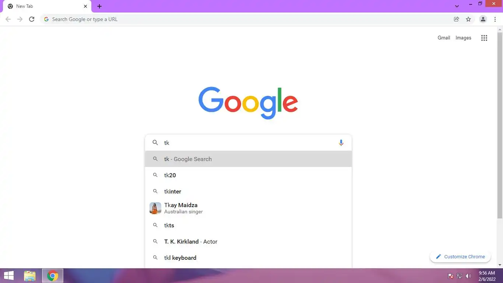Click the Chrome taskbar icon

[x=53, y=276]
